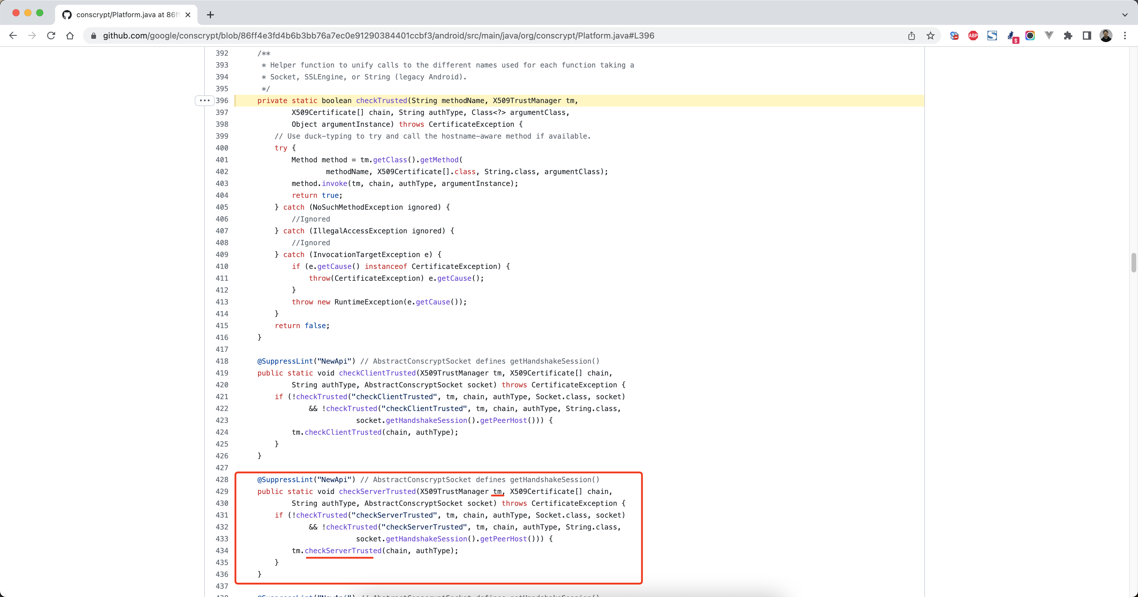Screen dimensions: 1138x597
Task: Click invoke call on line 403
Action: [334, 183]
